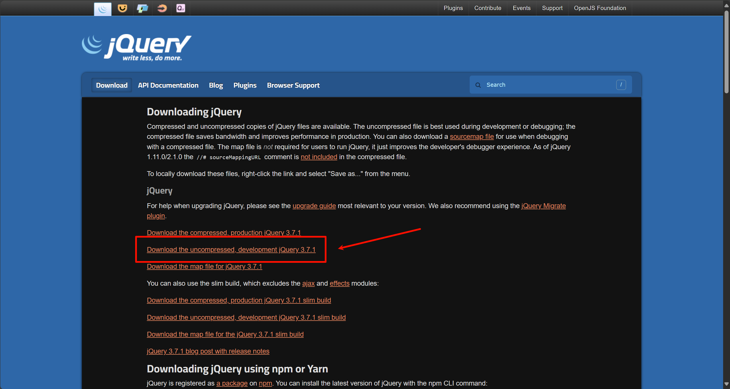Open the QUnit project icon
Image resolution: width=730 pixels, height=389 pixels.
(x=181, y=8)
